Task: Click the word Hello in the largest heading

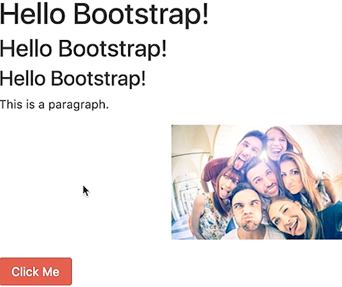Action: (x=32, y=14)
